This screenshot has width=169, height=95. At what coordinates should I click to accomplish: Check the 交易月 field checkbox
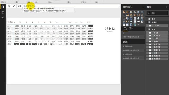coord(150,39)
